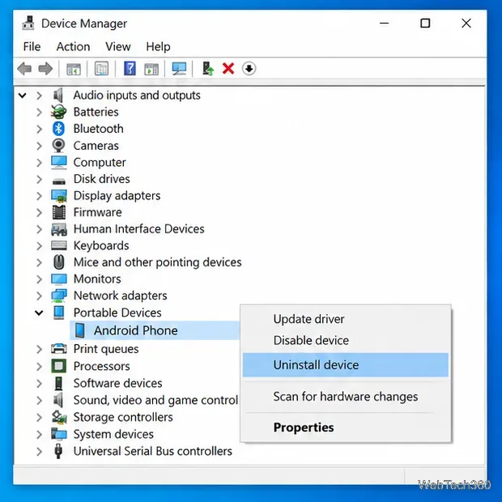This screenshot has width=502, height=502.
Task: Expand the Storage controllers node arrow
Action: tap(39, 418)
